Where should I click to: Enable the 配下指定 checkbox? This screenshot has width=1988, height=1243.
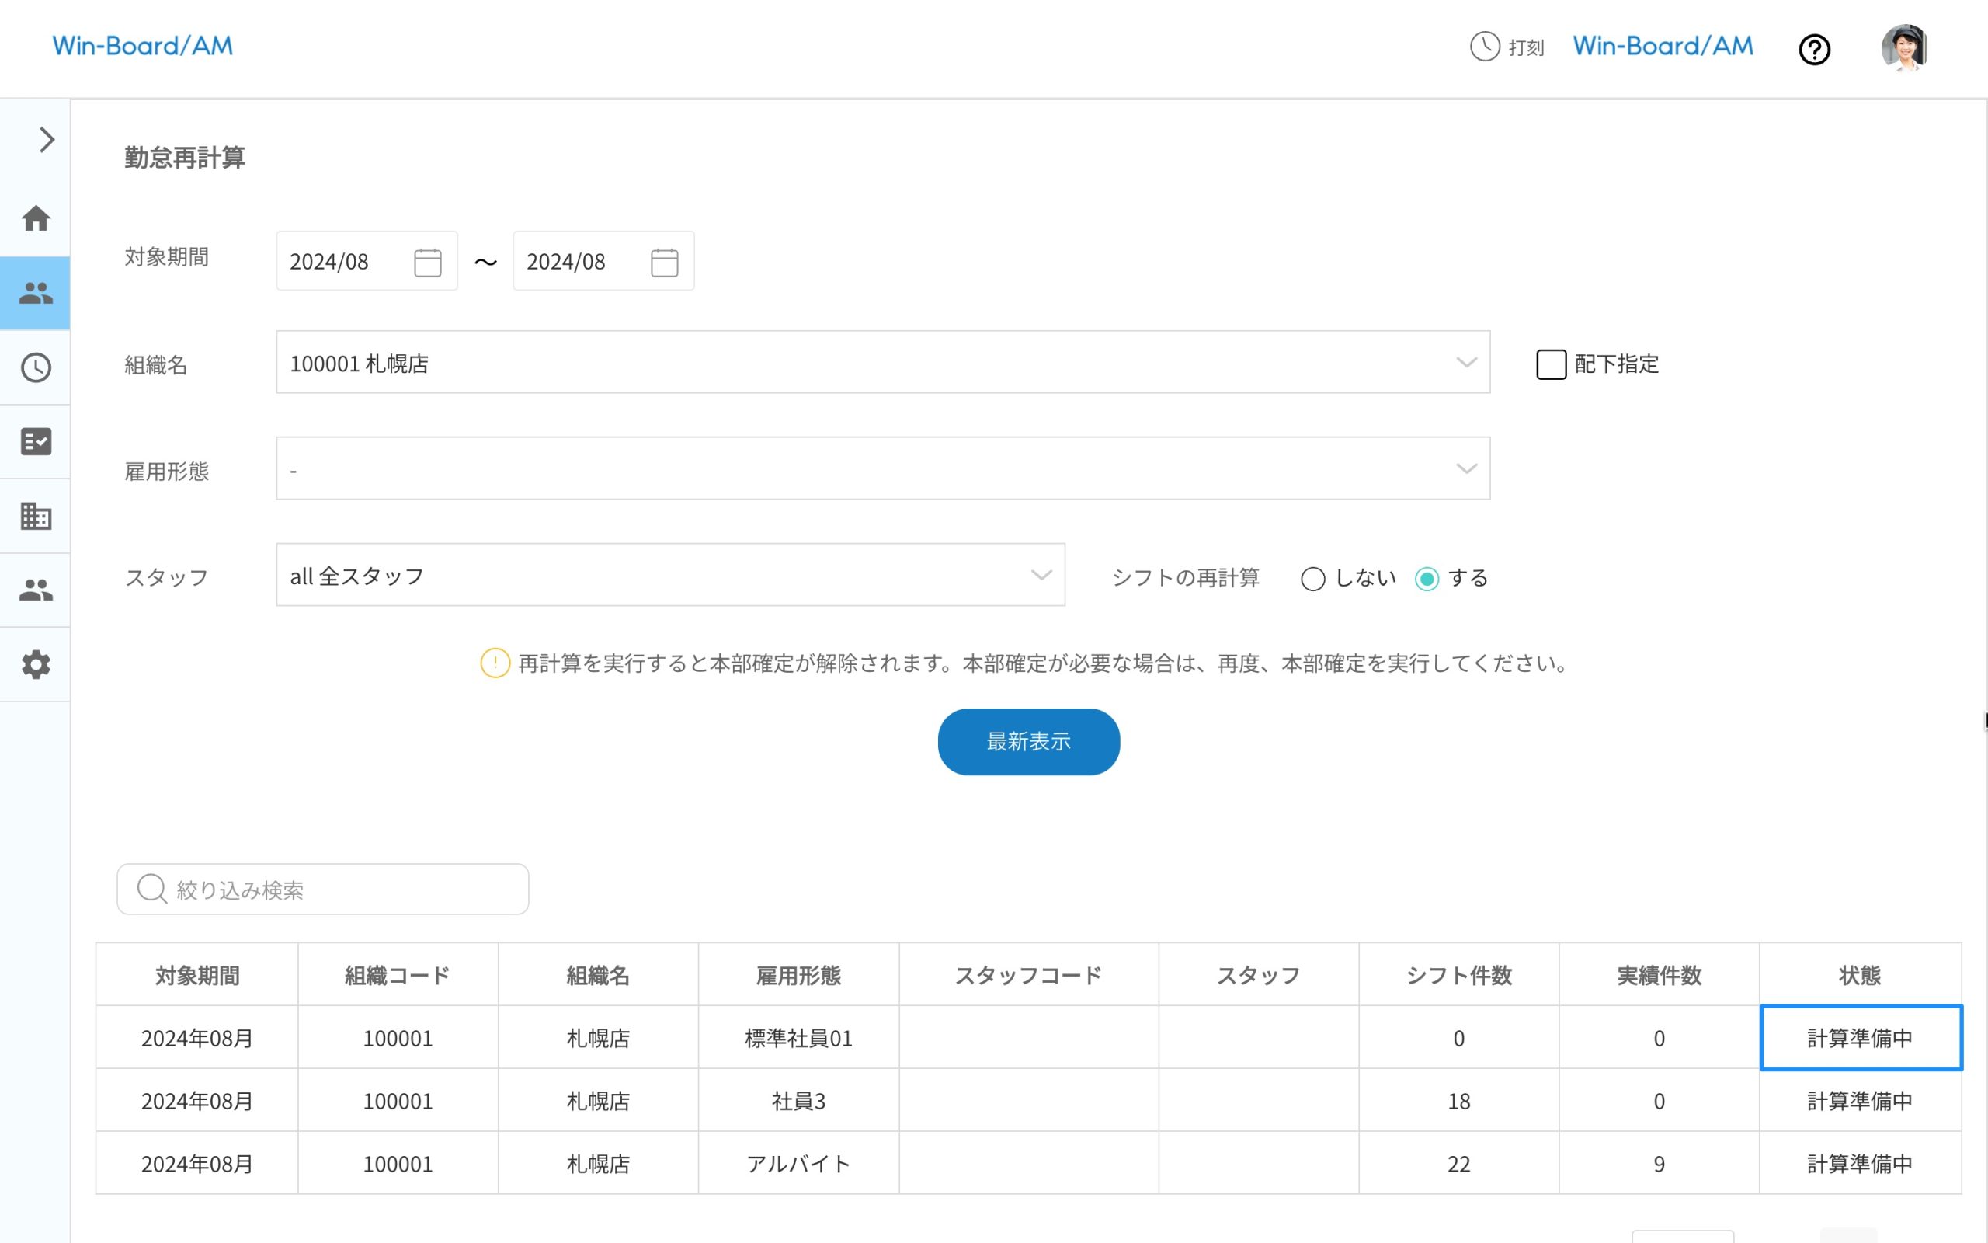(1551, 365)
